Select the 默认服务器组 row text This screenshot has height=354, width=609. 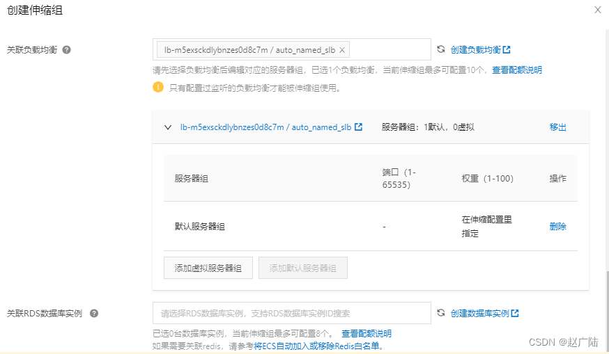pyautogui.click(x=200, y=227)
